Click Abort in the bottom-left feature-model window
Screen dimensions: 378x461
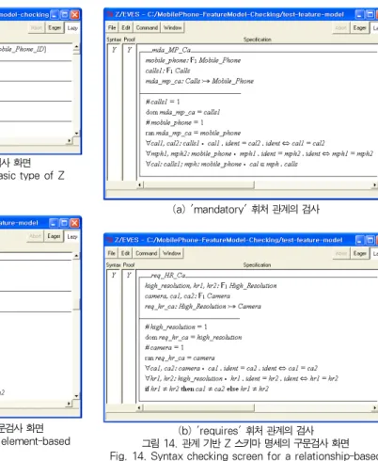point(36,236)
